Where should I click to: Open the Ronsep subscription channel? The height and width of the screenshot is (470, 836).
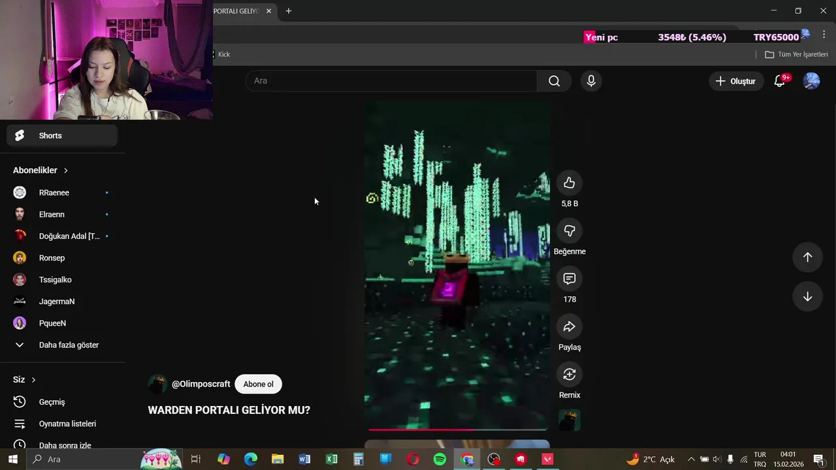coord(62,258)
